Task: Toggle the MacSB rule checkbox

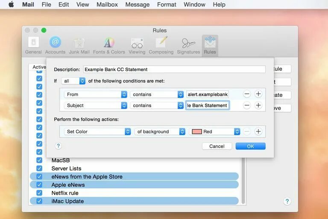Action: coord(39,160)
